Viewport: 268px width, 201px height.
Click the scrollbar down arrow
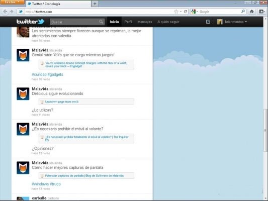[x=265, y=198]
